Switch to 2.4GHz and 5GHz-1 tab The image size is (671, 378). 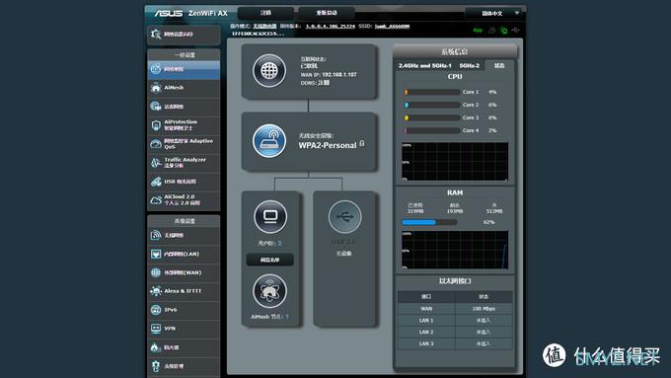pos(425,65)
